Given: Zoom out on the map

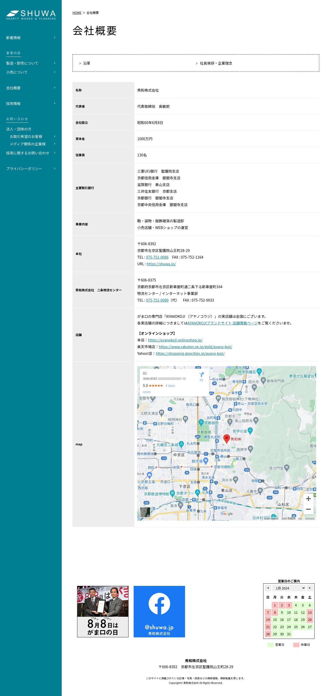Looking at the screenshot, I should [x=308, y=509].
